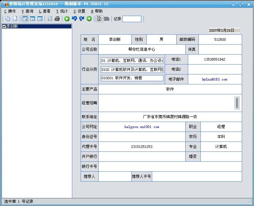Click the empty 推荐人卡号 field
This screenshot has height=206, width=254.
click(x=197, y=176)
